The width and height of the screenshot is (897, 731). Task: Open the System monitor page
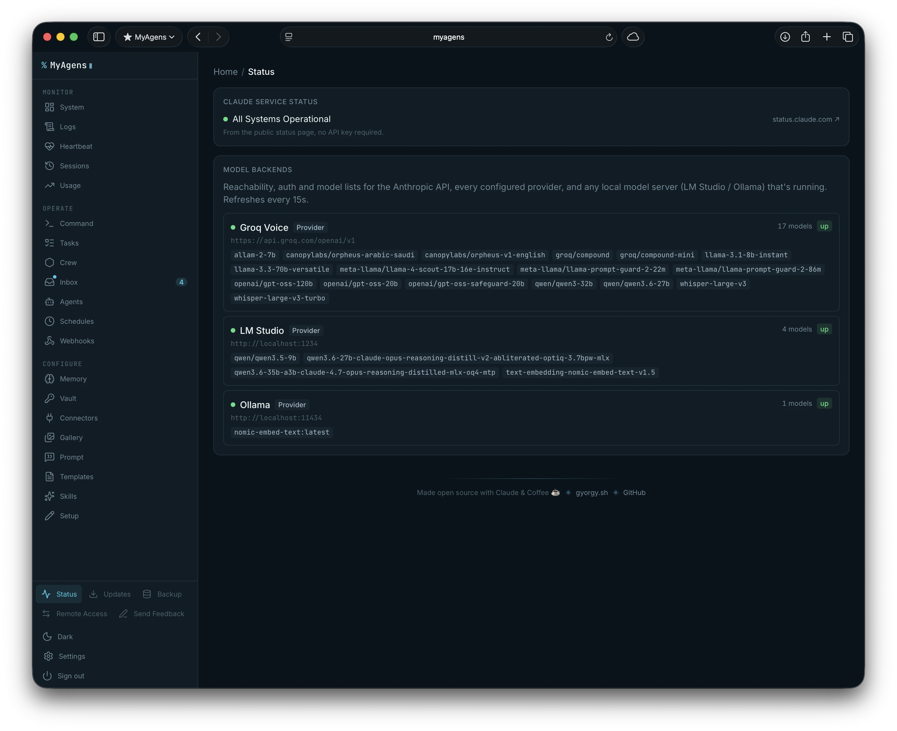tap(64, 107)
